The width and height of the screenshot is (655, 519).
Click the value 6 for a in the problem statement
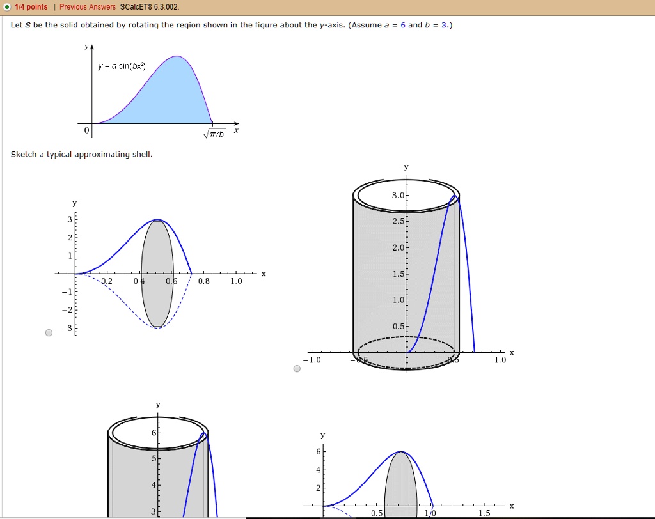click(x=403, y=25)
